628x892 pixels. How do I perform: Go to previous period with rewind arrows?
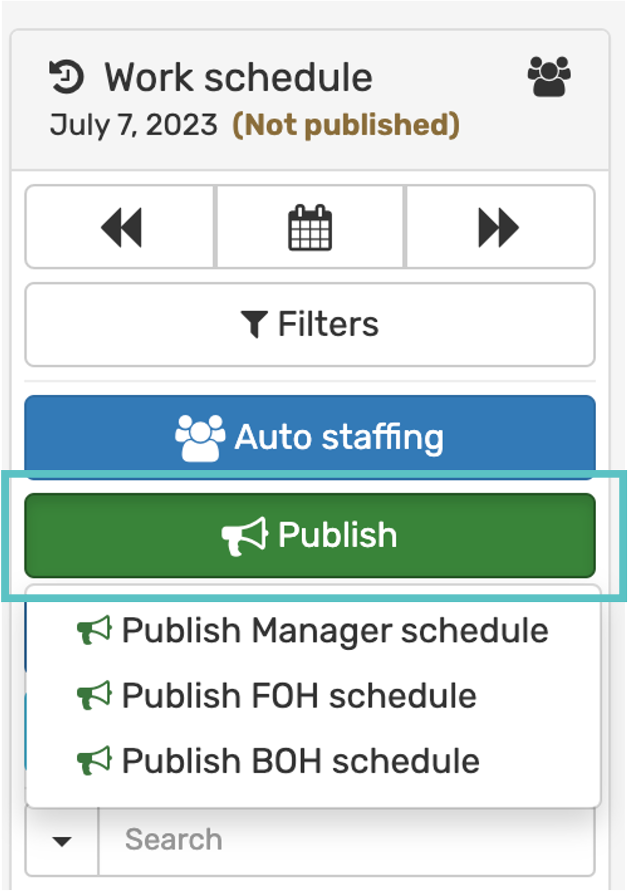click(121, 227)
